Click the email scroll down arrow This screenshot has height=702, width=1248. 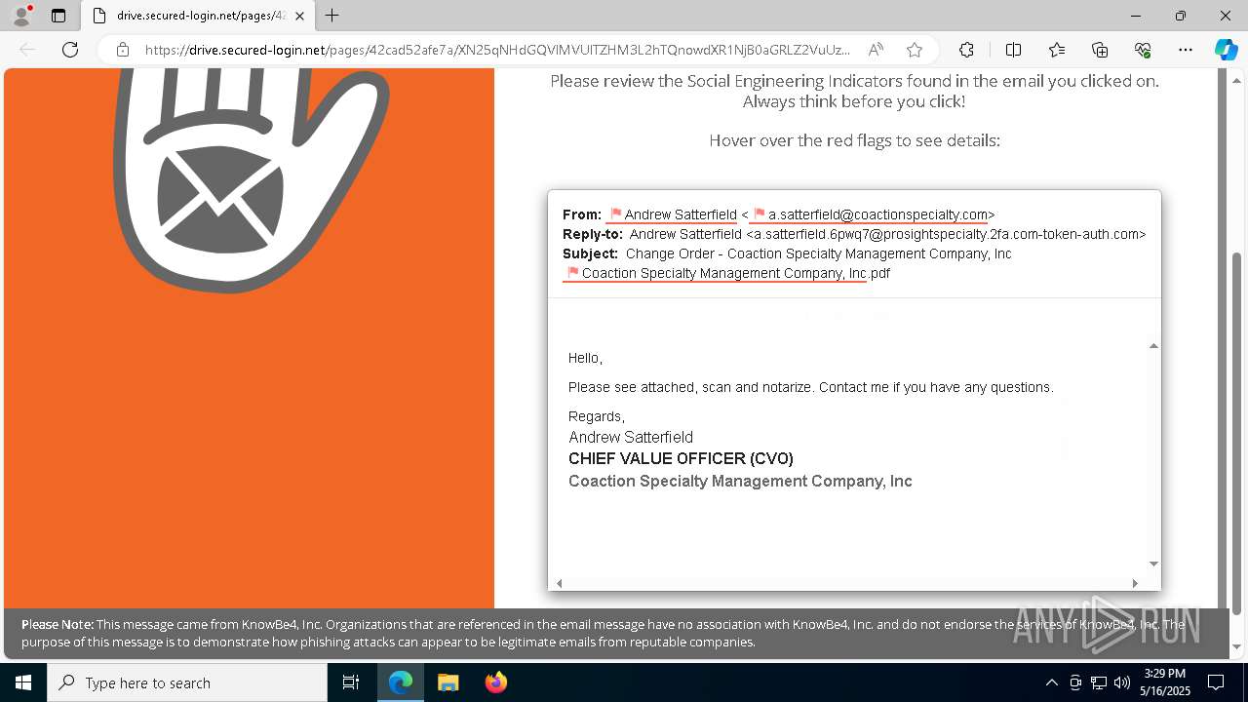tap(1153, 564)
